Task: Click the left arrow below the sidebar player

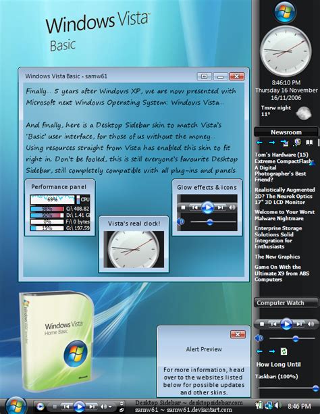Action: 259,351
